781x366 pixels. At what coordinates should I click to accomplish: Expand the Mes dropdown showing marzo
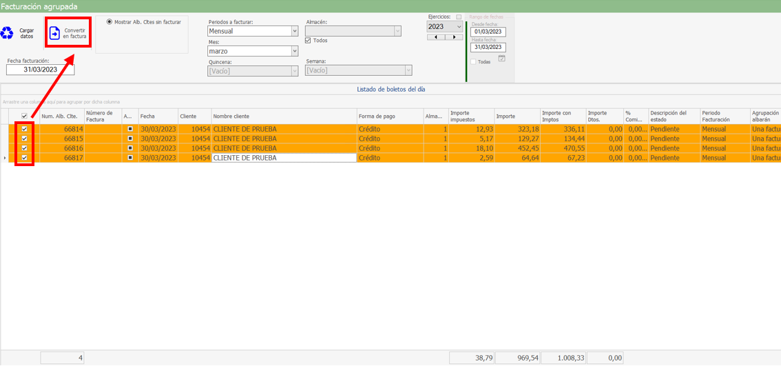(x=295, y=51)
